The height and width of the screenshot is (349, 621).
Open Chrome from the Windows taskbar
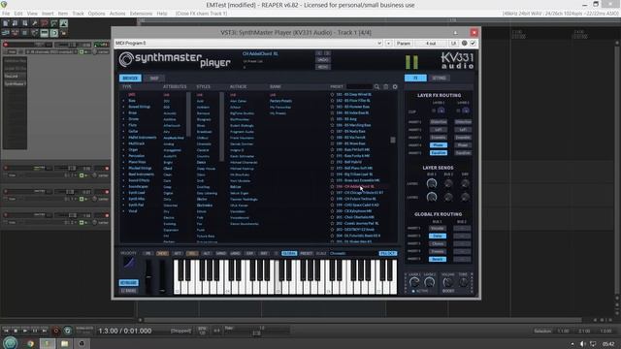tap(30, 343)
